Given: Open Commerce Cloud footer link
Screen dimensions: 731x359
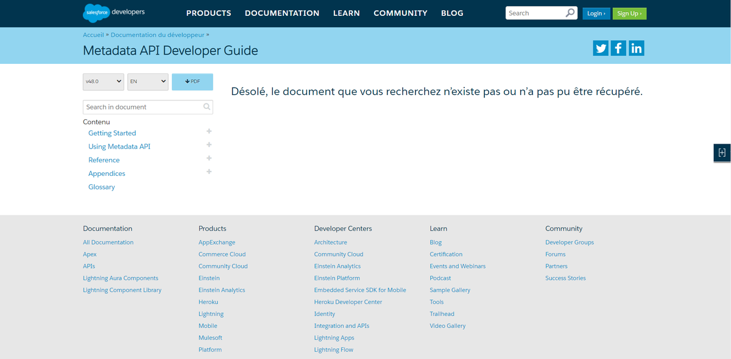Looking at the screenshot, I should click(x=222, y=254).
